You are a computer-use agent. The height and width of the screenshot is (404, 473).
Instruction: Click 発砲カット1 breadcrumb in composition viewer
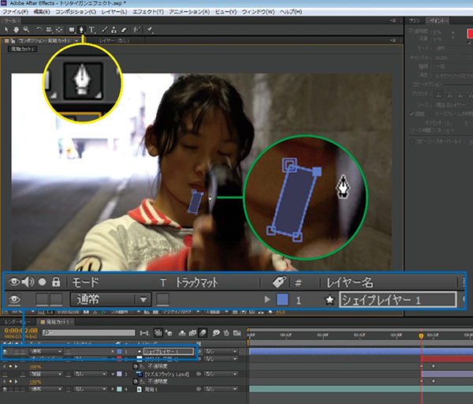click(x=23, y=49)
